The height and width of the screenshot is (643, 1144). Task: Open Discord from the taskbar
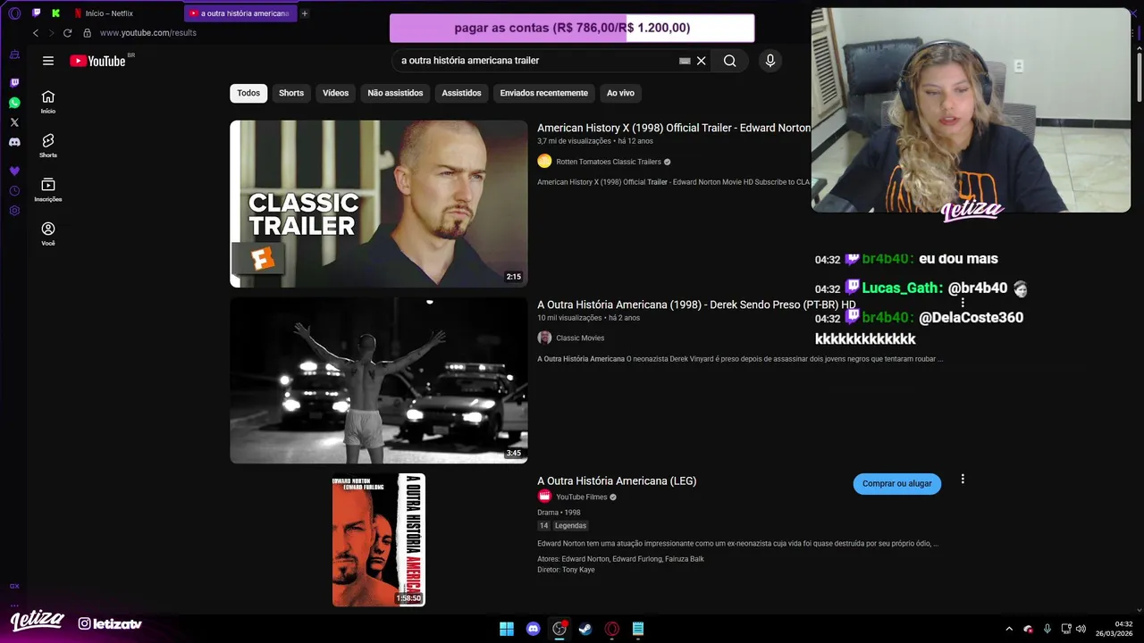click(534, 629)
